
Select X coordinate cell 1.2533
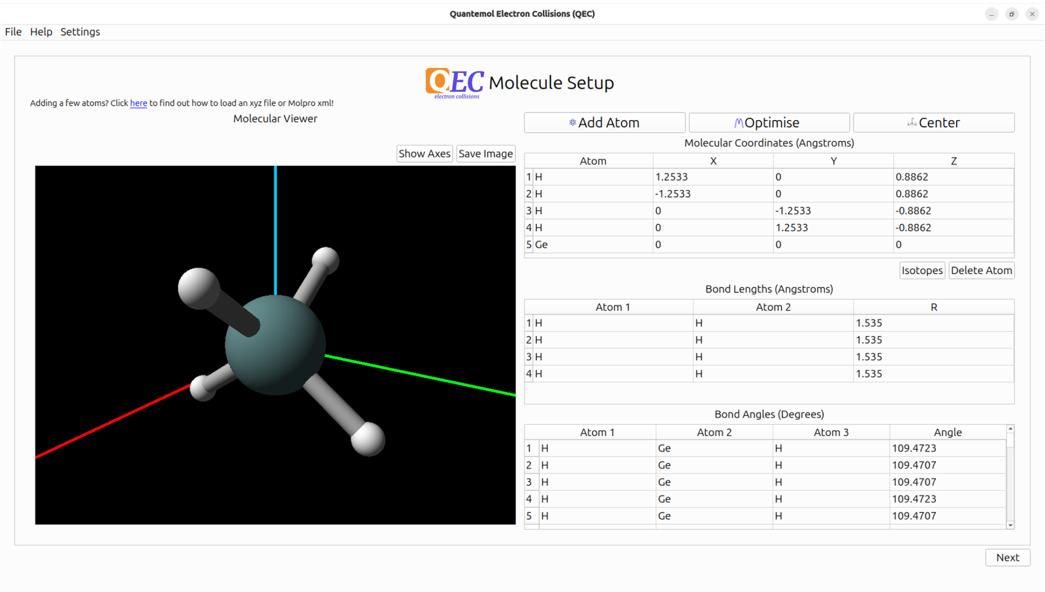(712, 177)
